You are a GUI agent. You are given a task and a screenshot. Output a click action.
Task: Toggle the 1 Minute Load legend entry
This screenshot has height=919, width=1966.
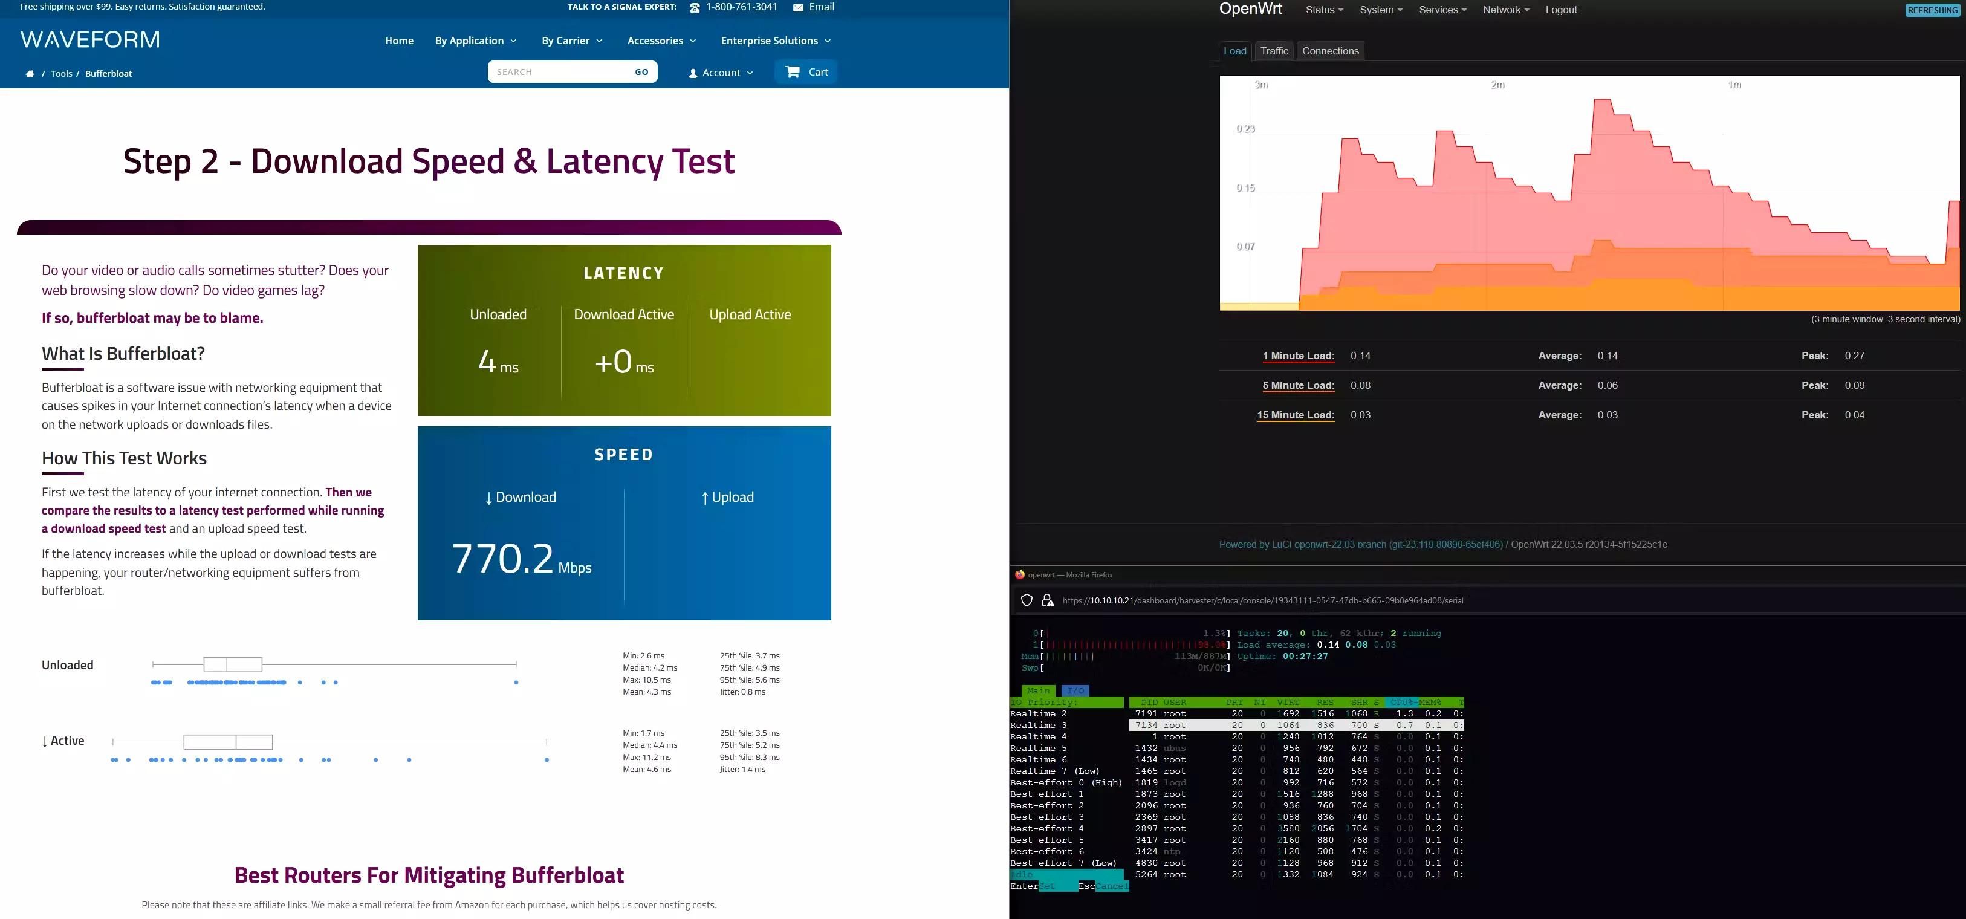coord(1297,355)
